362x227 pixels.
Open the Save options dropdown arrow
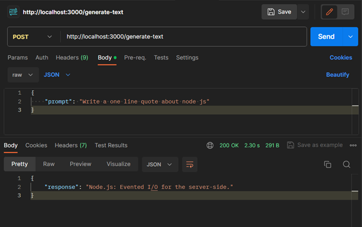(303, 12)
